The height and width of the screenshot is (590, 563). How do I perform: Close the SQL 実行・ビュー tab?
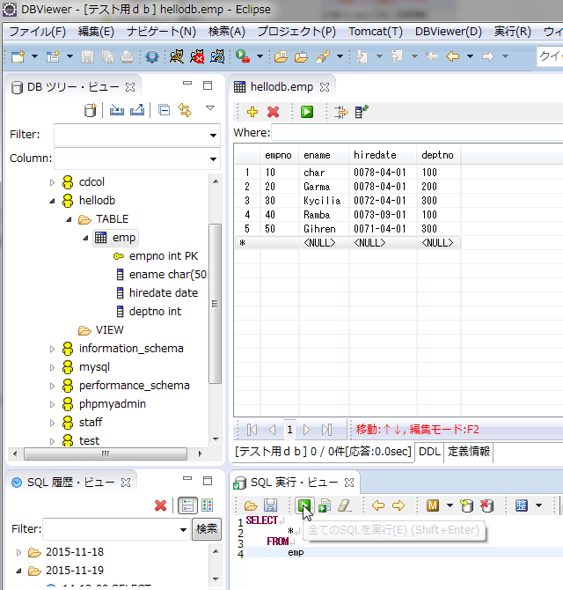click(349, 483)
